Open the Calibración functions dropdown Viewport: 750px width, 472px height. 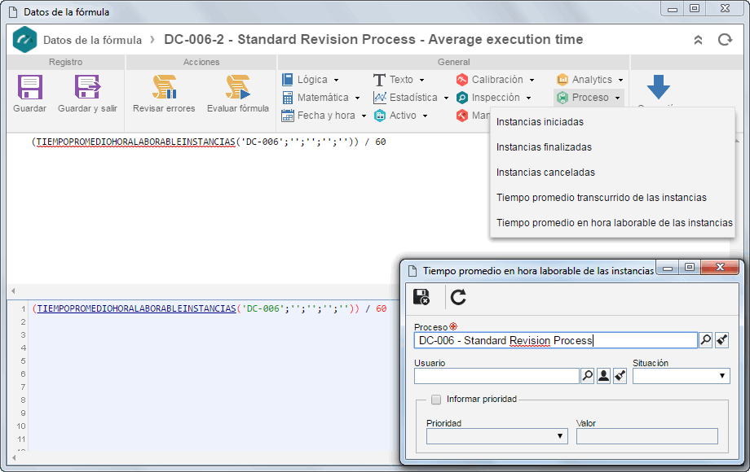click(x=495, y=80)
